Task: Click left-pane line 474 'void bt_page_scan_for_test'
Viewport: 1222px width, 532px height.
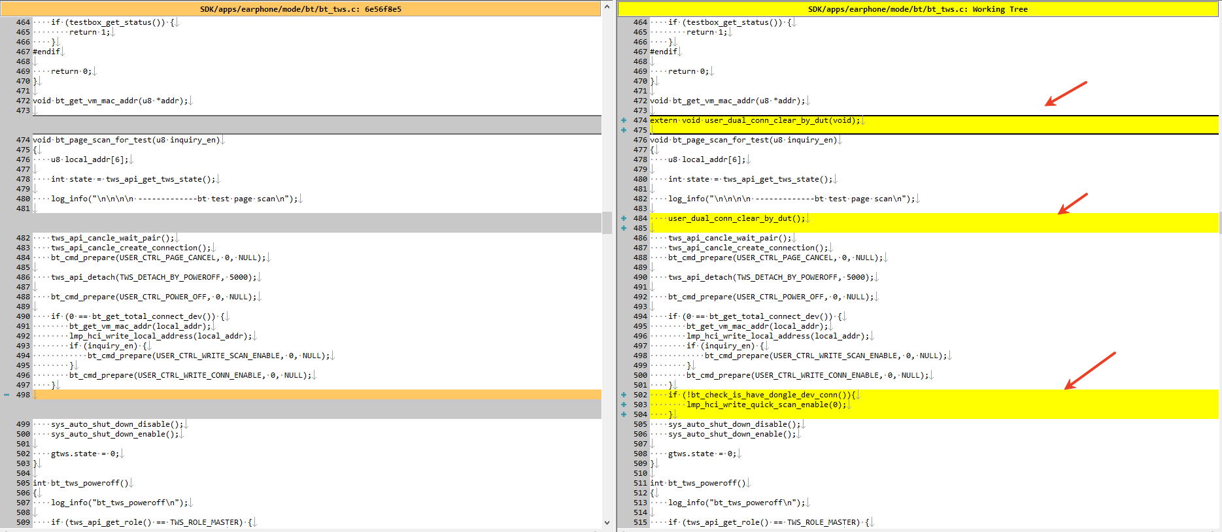Action: click(x=127, y=140)
